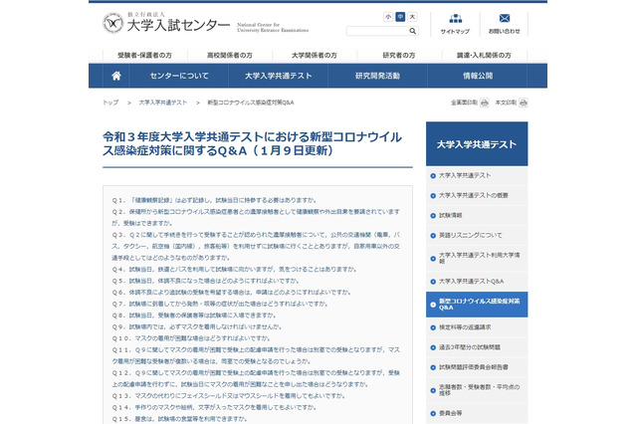Screen dimensions: 637x424
Task: Click the first sidebar item 大学入学共通テスト below header
Action: click(x=477, y=175)
